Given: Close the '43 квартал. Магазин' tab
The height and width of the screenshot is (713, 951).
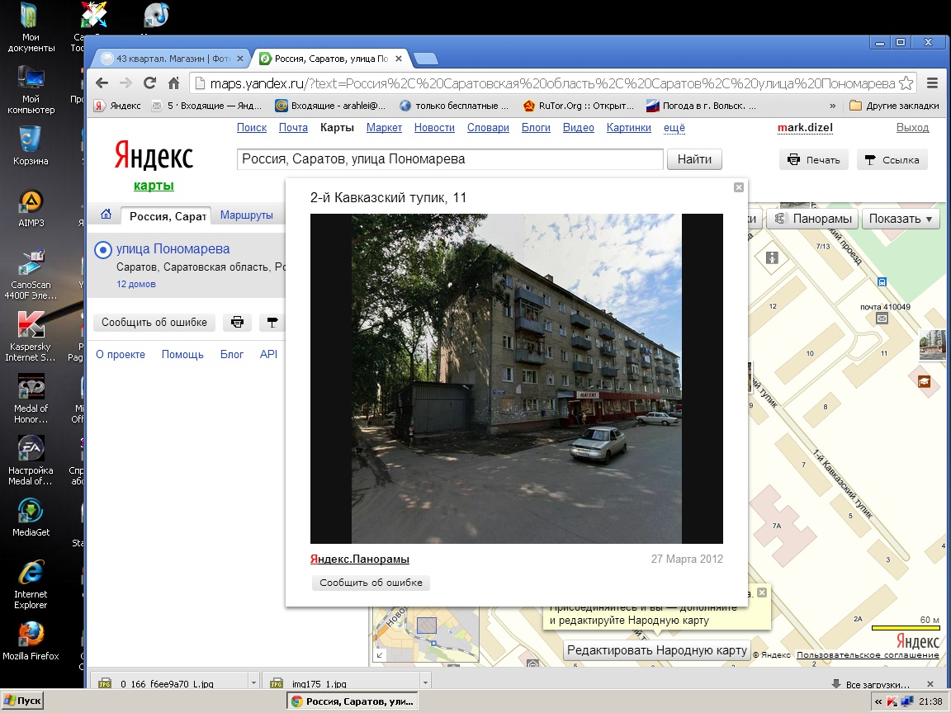Looking at the screenshot, I should coord(240,59).
